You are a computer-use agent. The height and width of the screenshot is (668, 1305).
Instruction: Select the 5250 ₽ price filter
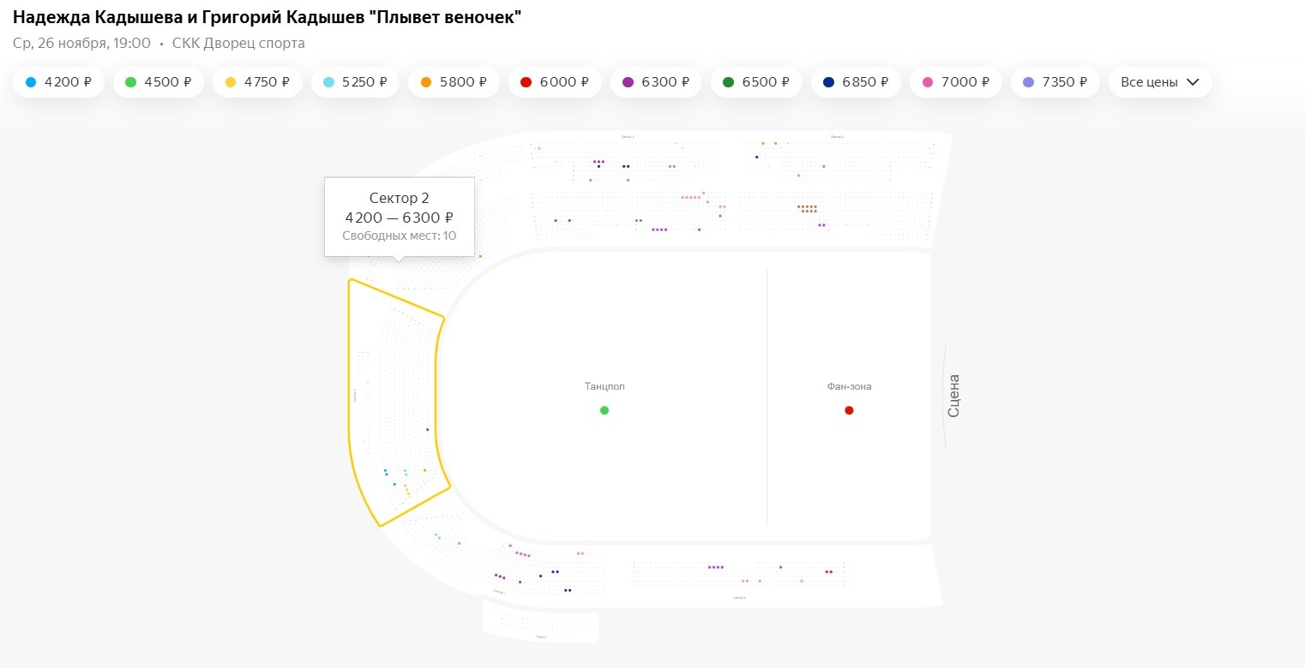point(355,82)
